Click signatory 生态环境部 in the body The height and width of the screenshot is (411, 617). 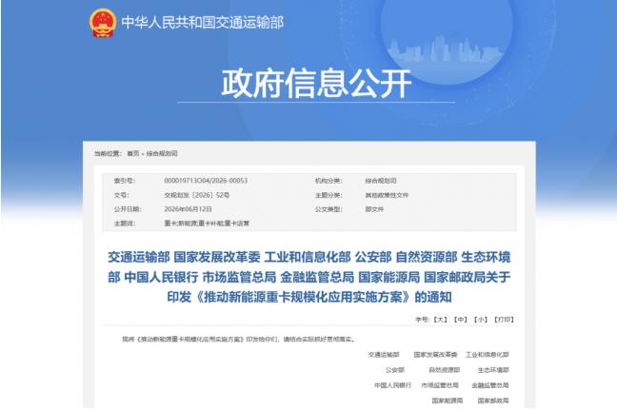click(493, 370)
